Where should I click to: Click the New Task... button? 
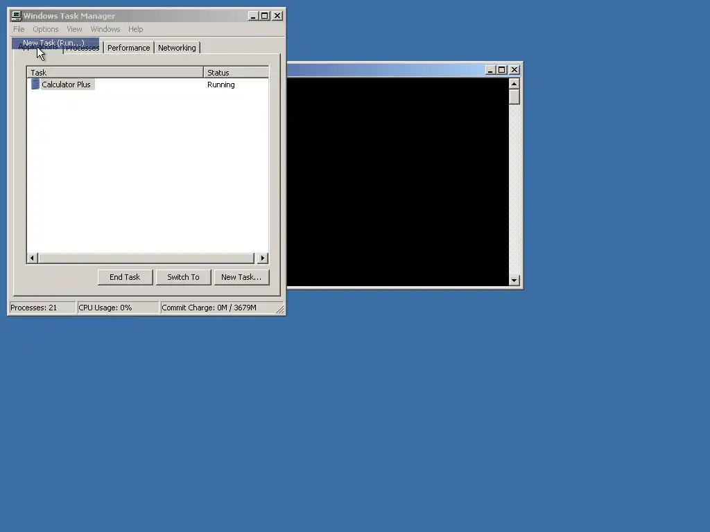pos(241,277)
